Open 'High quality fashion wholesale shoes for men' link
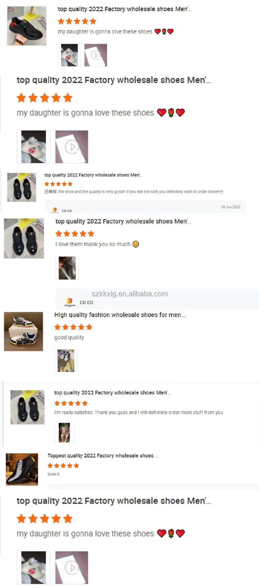 coord(120,315)
